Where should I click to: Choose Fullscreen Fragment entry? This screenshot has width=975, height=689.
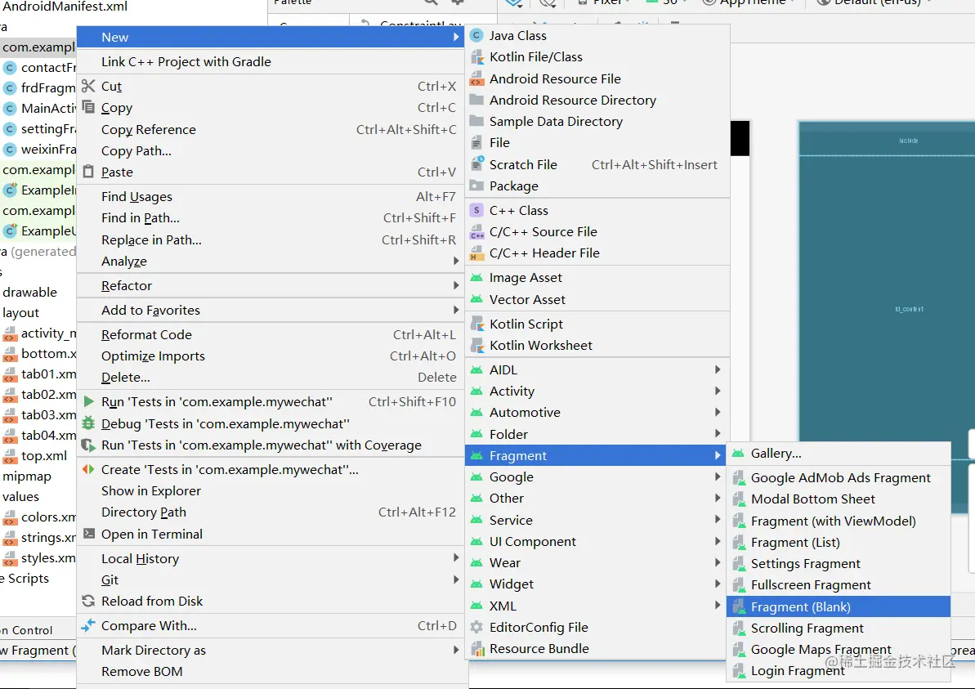pos(839,584)
